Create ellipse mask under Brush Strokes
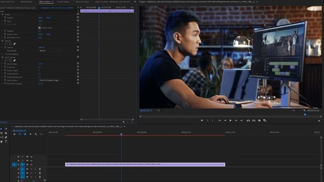 (6, 61)
